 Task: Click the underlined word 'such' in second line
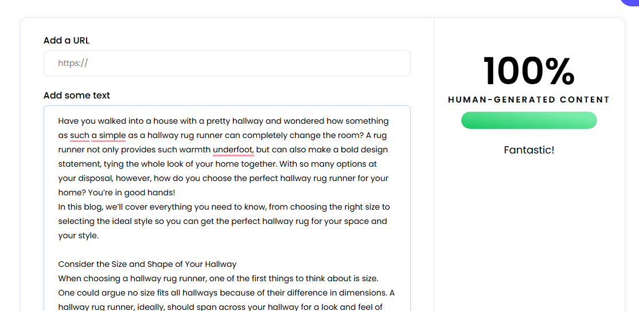coord(80,136)
